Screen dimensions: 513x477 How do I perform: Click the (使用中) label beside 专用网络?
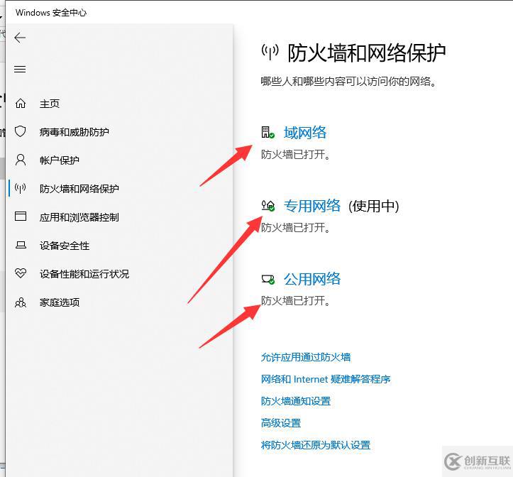click(374, 207)
